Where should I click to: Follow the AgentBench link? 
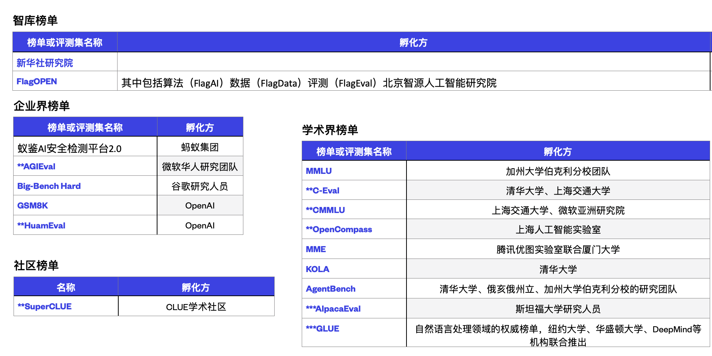331,289
